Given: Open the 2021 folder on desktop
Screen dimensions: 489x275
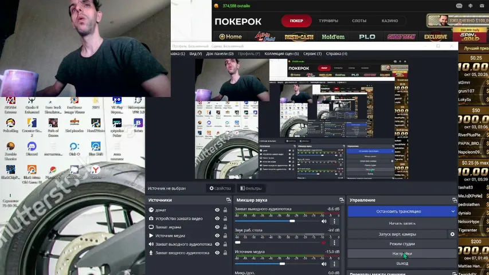Looking at the screenshot, I should click(95, 103).
